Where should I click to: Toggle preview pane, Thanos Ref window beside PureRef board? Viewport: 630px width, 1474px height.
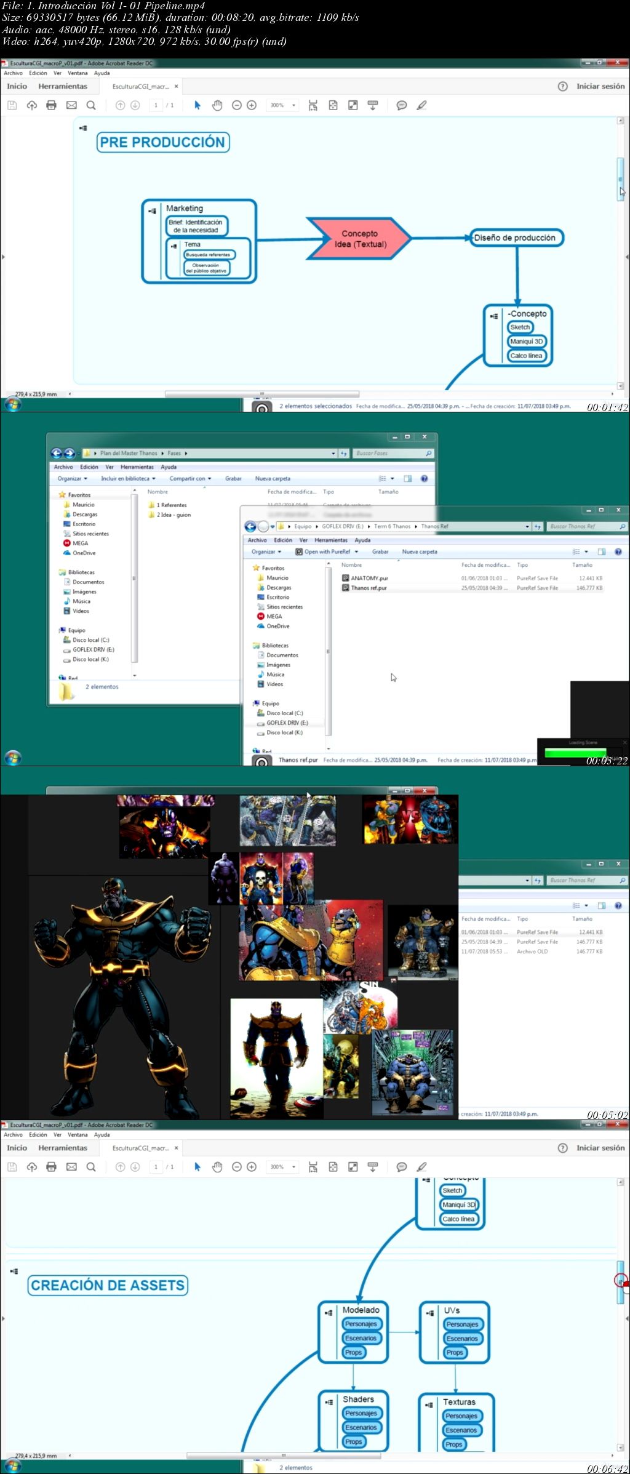(602, 905)
